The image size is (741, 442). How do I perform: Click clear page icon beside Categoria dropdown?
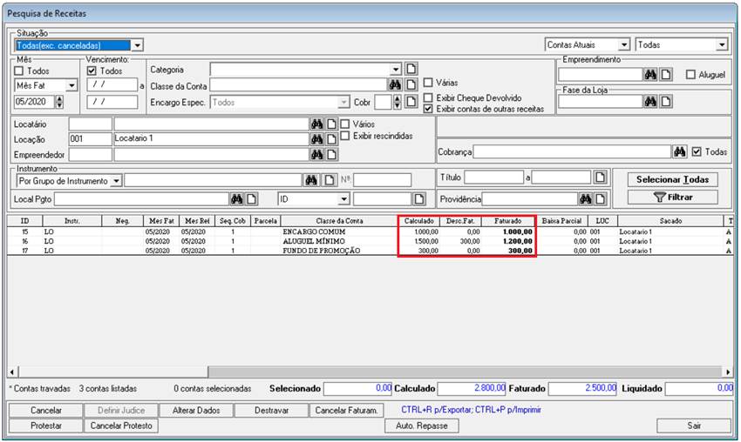tap(411, 69)
